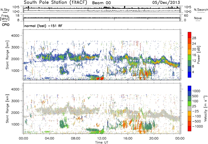This screenshot has width=208, height=144.
Task: Click the '08:00' time axis label
Action: point(76,139)
